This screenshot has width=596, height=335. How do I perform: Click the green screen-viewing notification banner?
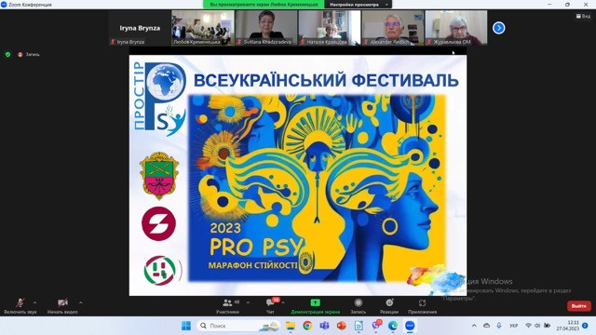[264, 5]
